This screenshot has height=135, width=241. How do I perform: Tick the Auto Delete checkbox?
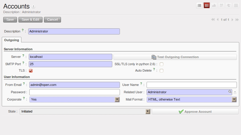(162, 71)
